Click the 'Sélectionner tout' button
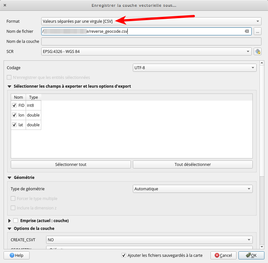 [x=71, y=164]
